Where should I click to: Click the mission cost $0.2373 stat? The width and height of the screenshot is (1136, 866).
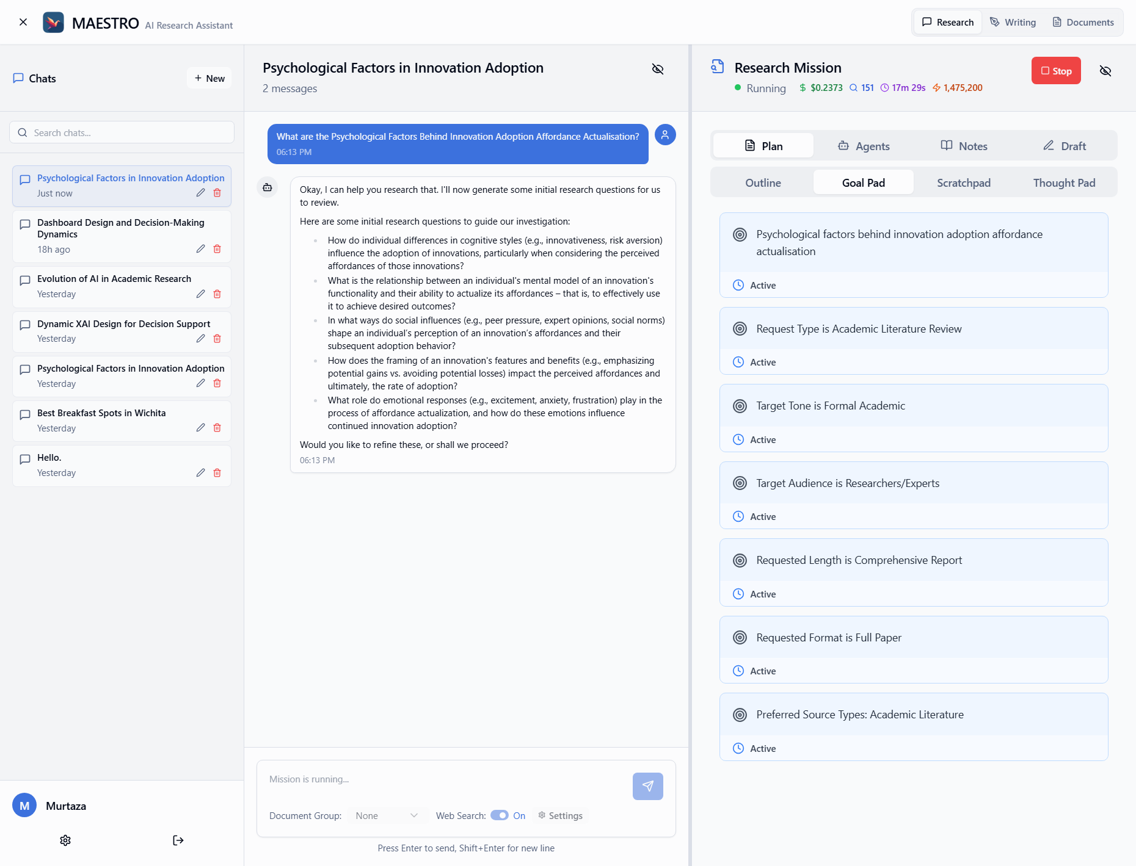(820, 88)
